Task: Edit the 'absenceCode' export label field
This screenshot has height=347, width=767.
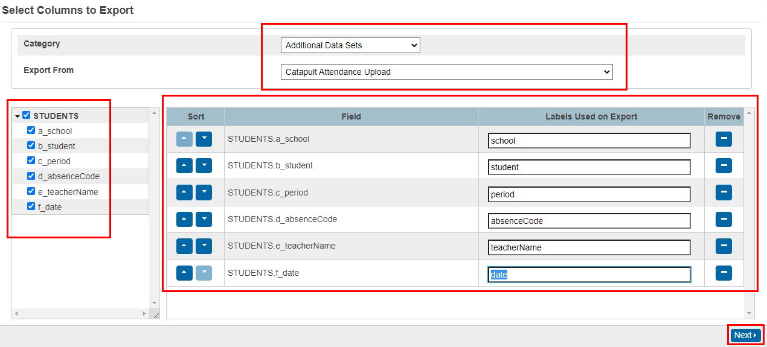Action: tap(589, 221)
